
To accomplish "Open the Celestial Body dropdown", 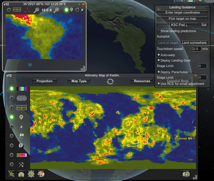I will [x=178, y=81].
